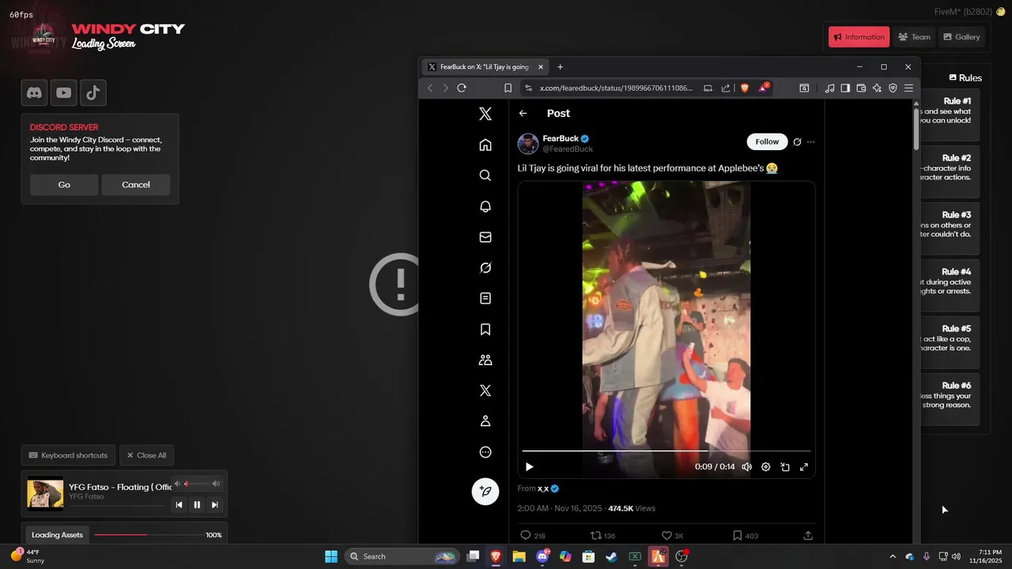Viewport: 1012px width, 569px height.
Task: Open the TikTok icon in the loading screen
Action: pyautogui.click(x=93, y=92)
